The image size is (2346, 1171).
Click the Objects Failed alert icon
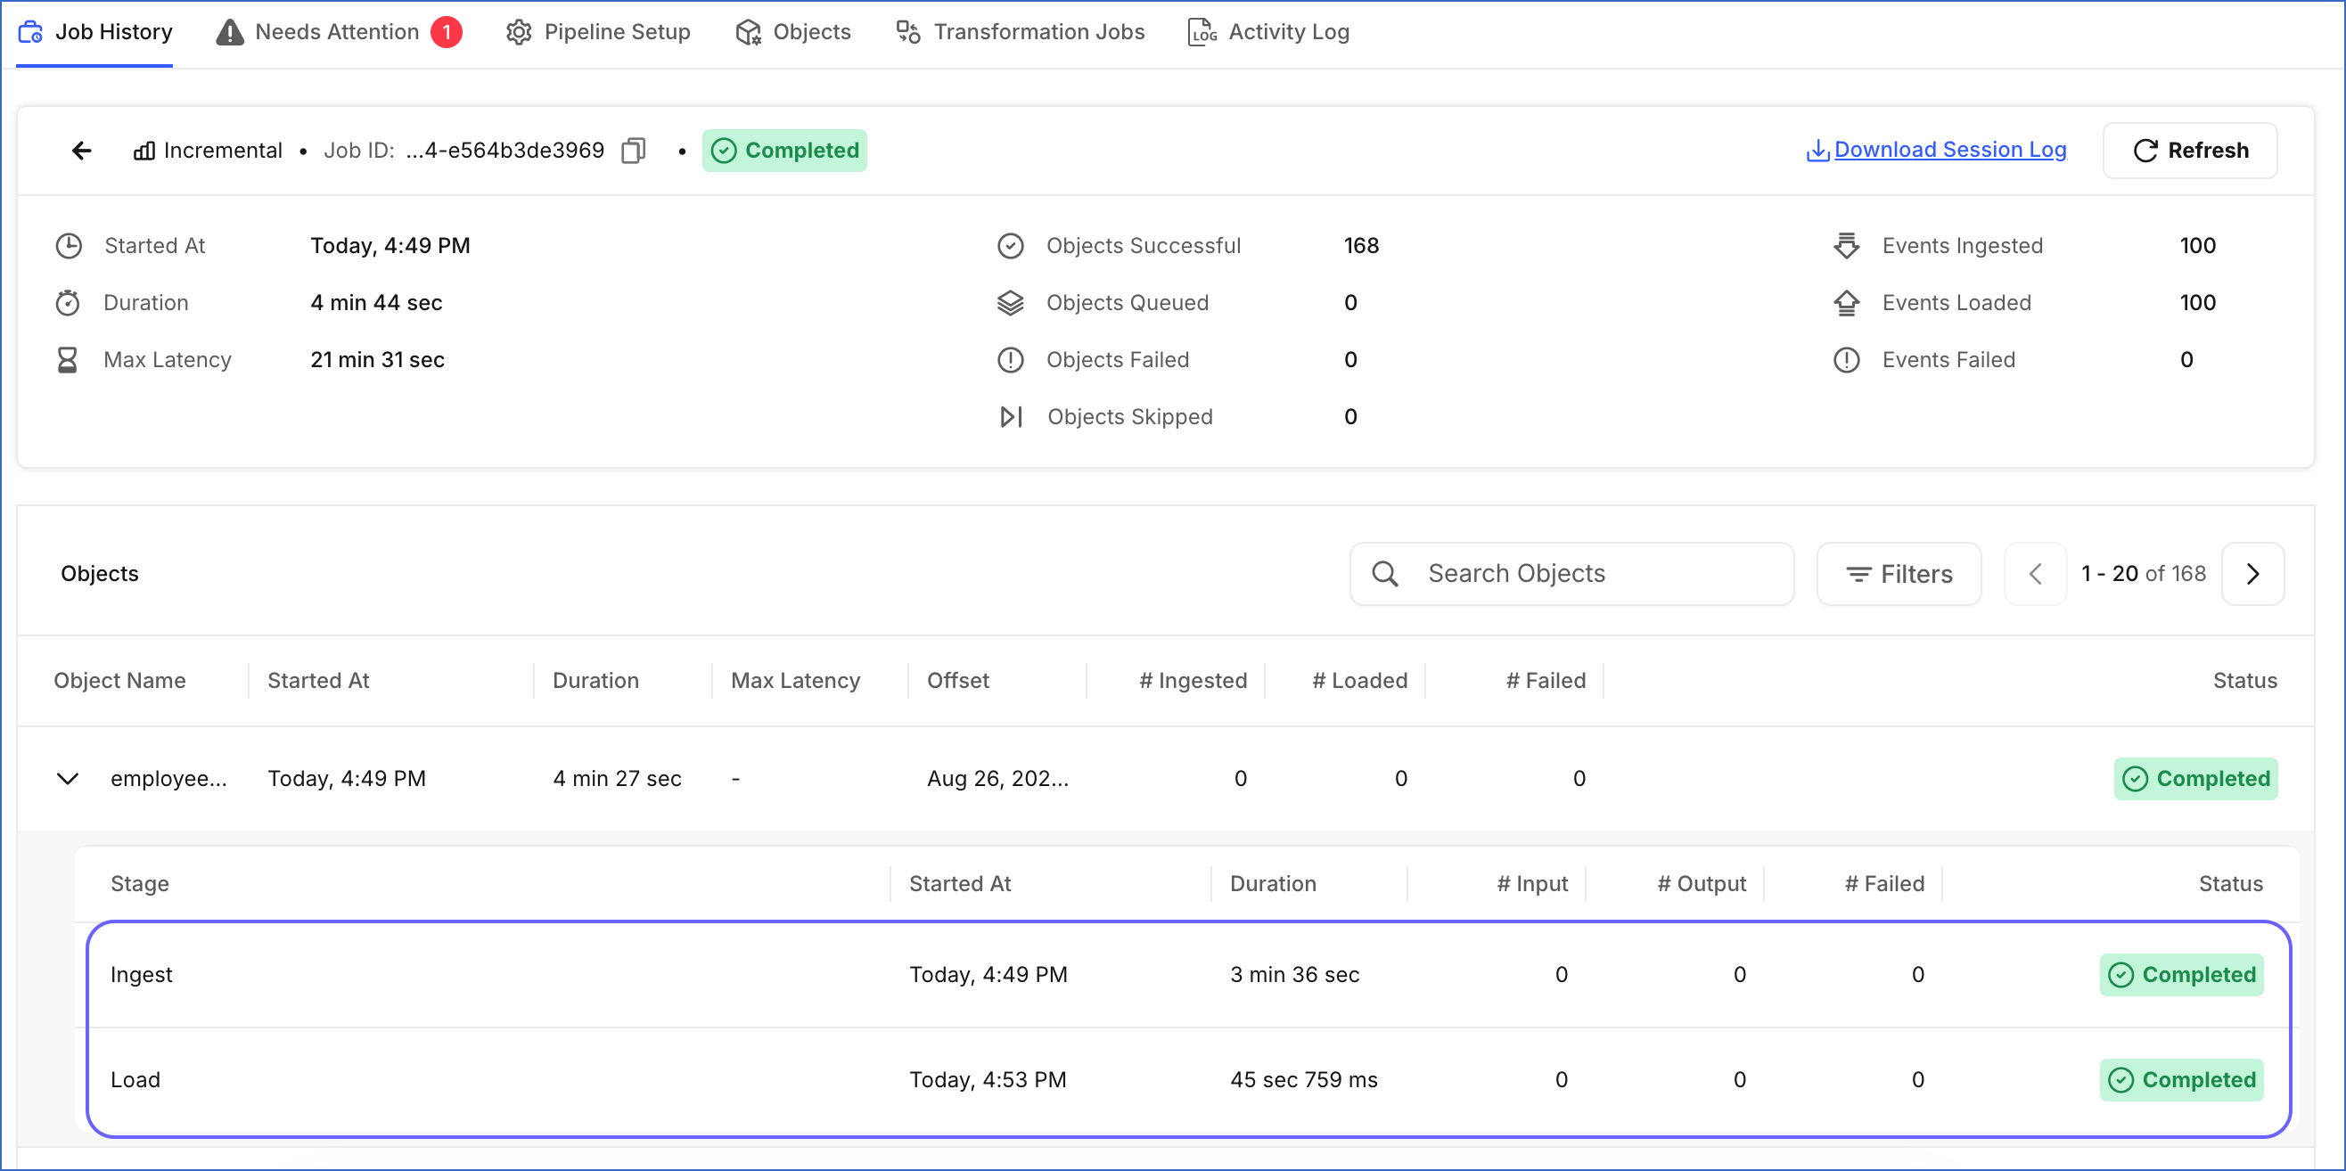click(1011, 360)
